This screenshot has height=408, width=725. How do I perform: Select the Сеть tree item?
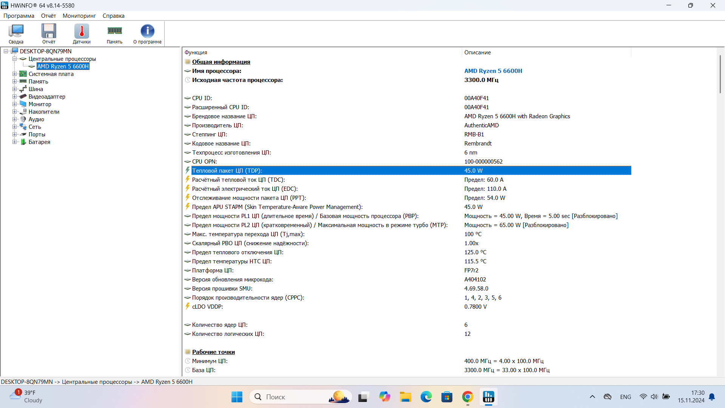(x=35, y=127)
